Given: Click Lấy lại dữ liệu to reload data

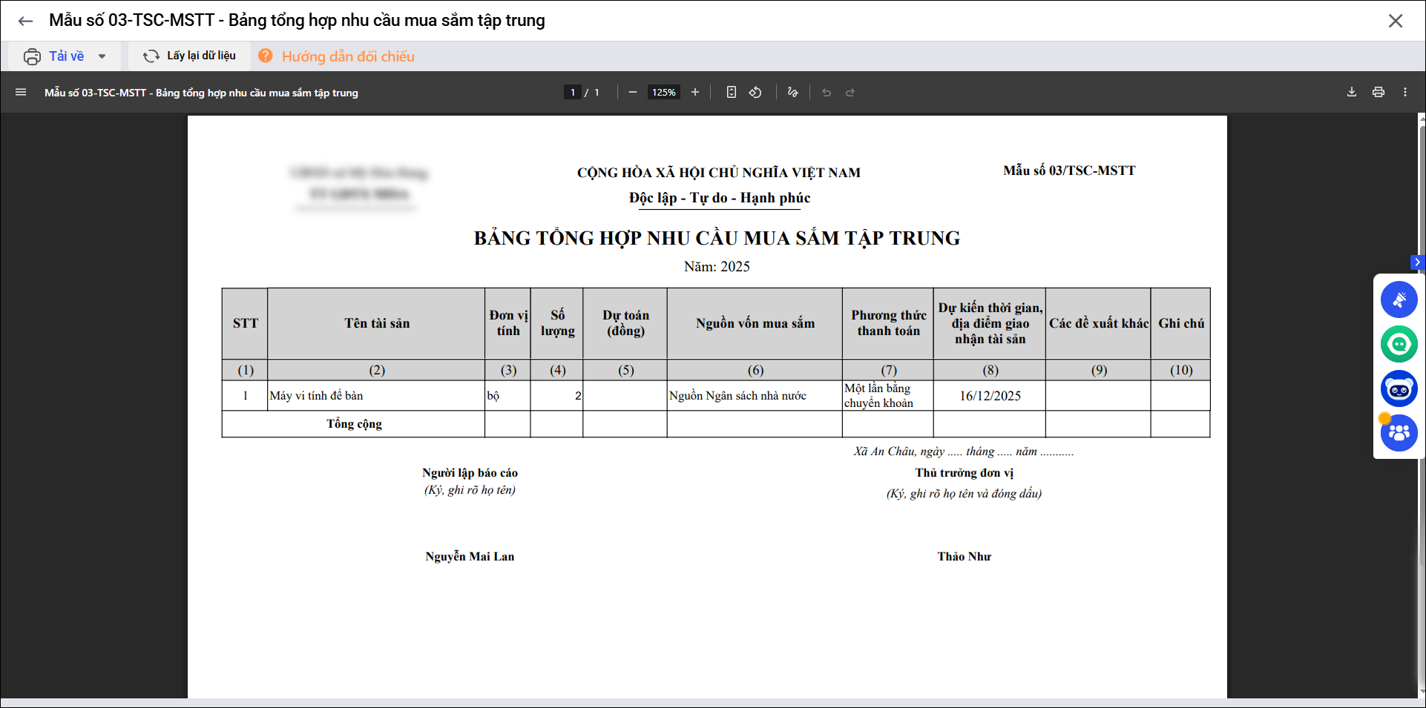Looking at the screenshot, I should (190, 56).
